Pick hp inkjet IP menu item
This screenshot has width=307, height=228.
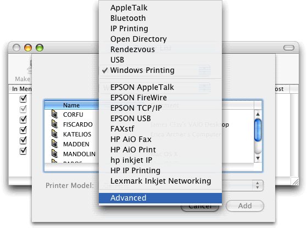pyautogui.click(x=160, y=160)
